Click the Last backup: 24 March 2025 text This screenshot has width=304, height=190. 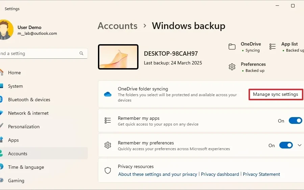pos(173,63)
